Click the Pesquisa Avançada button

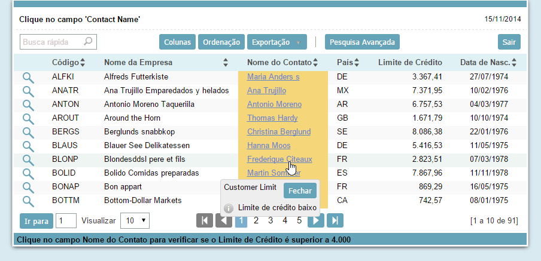pos(362,42)
